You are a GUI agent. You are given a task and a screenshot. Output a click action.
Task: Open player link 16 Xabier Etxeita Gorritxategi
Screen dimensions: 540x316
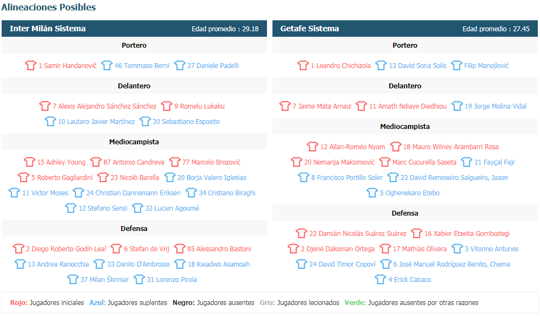point(467,234)
